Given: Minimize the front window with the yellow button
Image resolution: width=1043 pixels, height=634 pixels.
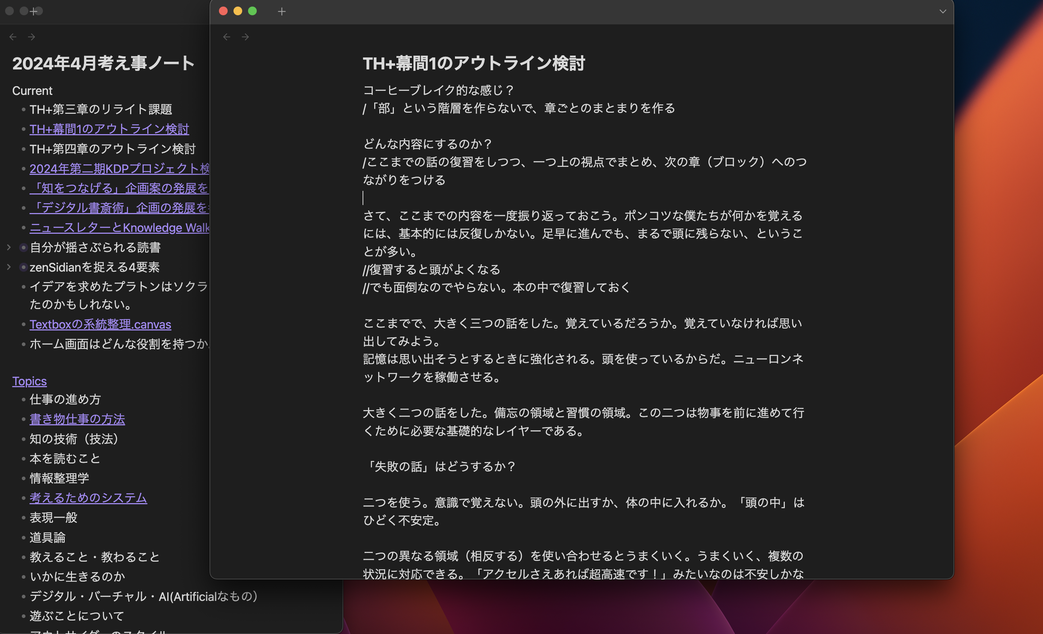Looking at the screenshot, I should [x=238, y=11].
